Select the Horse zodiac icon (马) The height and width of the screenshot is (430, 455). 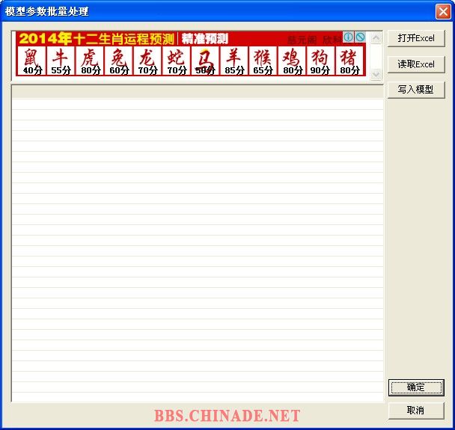coord(205,61)
